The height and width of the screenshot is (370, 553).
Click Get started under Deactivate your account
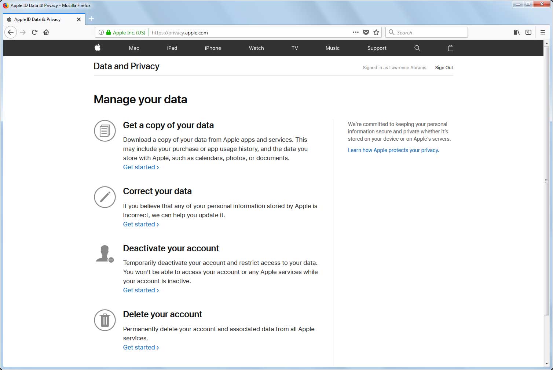141,290
